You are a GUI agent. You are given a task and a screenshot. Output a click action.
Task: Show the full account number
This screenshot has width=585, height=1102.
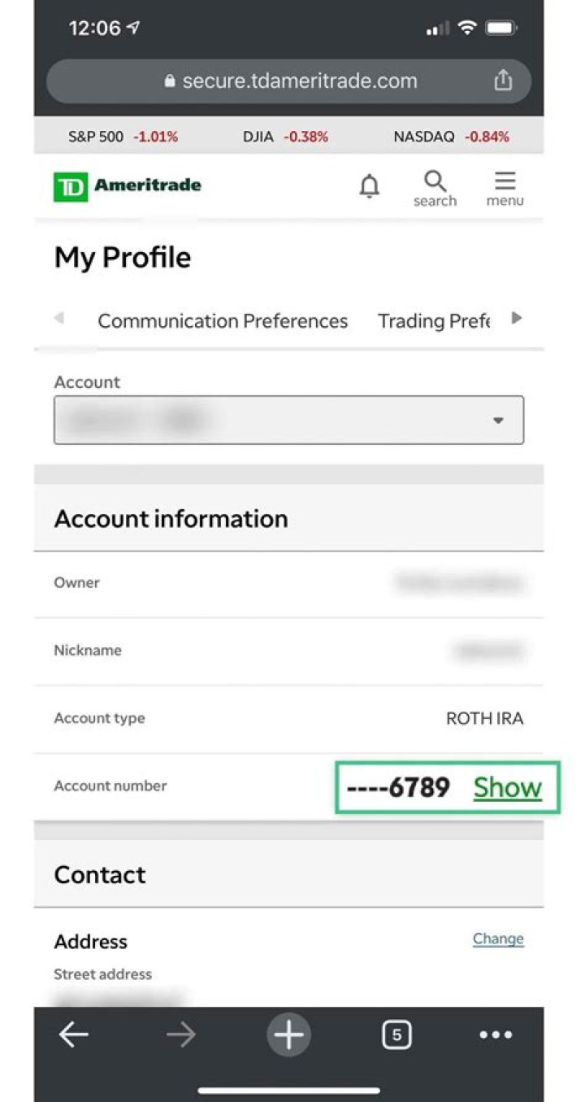click(x=507, y=787)
